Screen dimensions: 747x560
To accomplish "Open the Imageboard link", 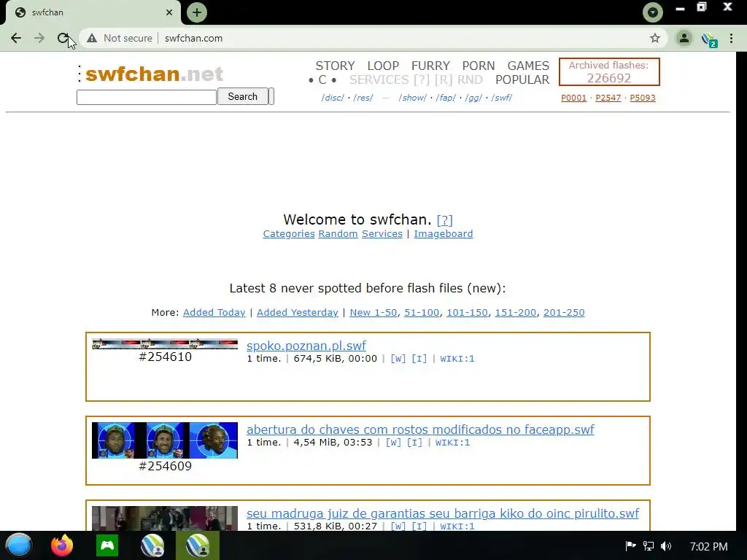I will click(x=443, y=234).
